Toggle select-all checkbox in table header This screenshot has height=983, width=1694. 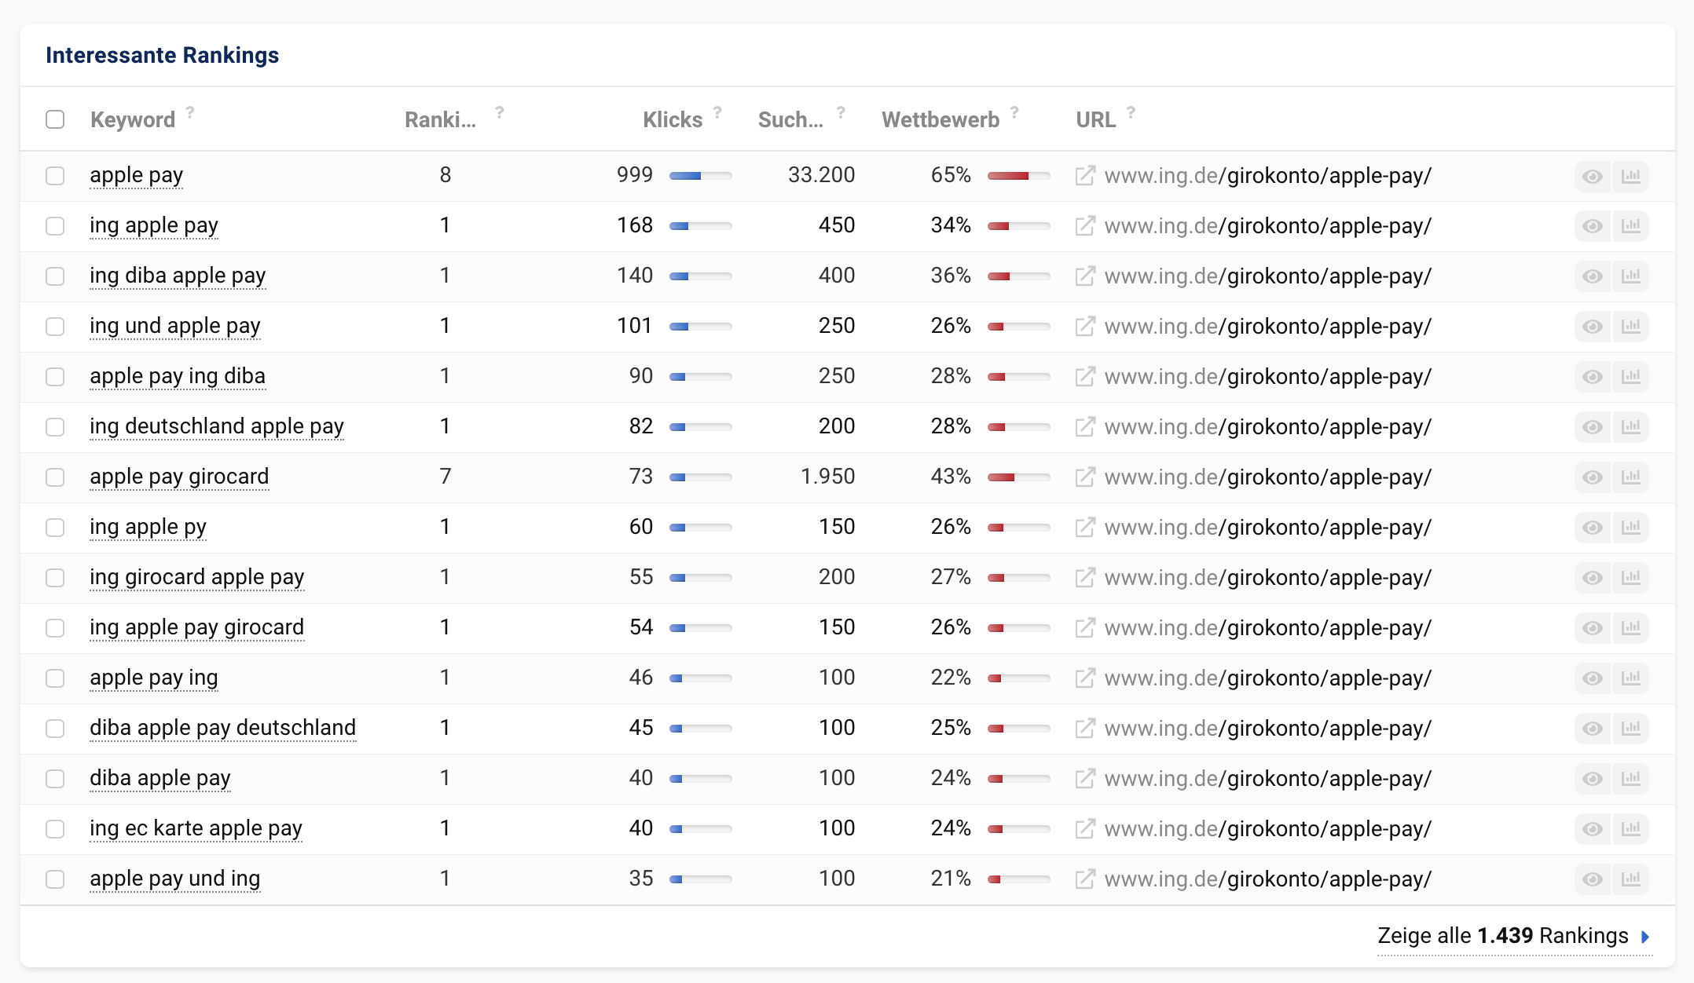[x=55, y=119]
